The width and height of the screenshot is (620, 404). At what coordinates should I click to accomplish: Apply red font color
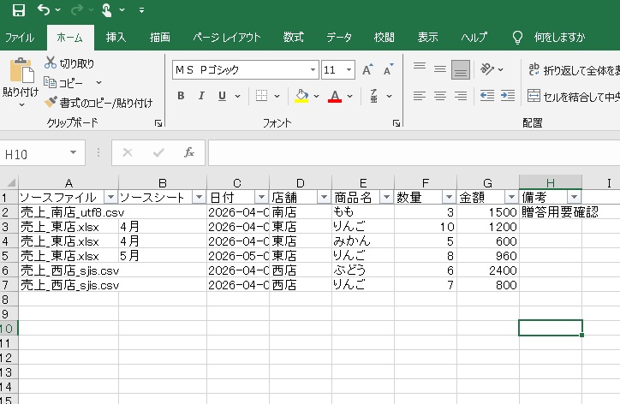point(335,96)
